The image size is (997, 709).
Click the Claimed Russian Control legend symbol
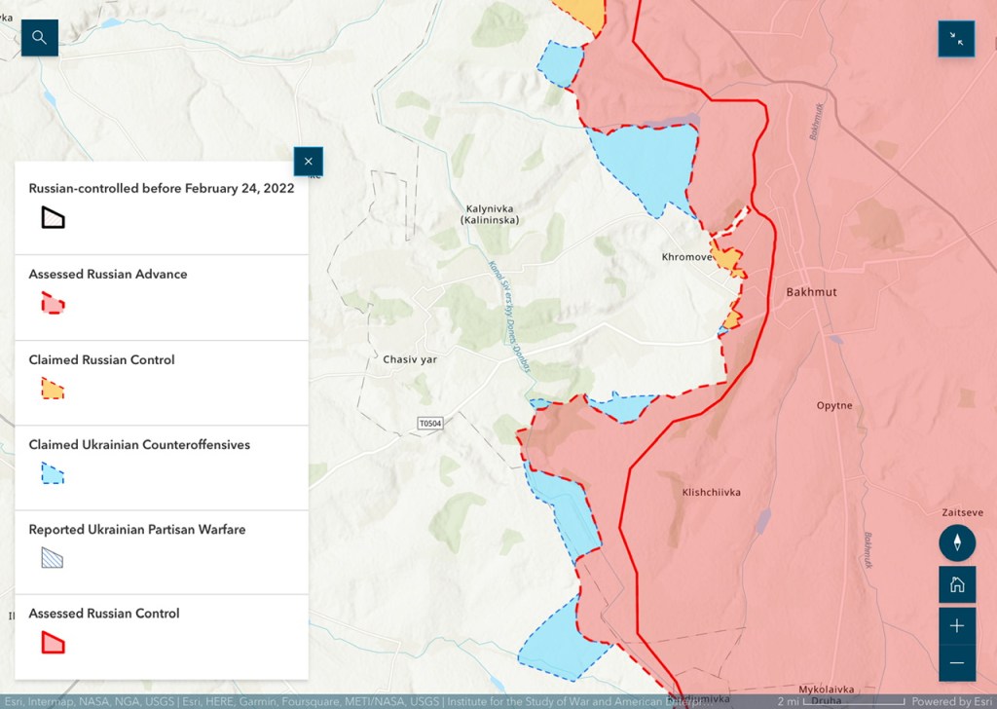(53, 389)
